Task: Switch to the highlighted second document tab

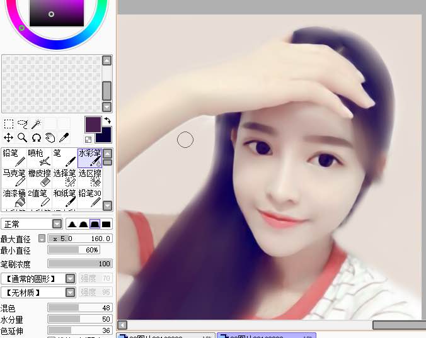Action: coord(266,336)
